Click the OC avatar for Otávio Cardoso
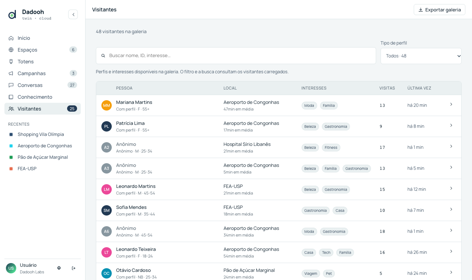472x280 pixels. 107,273
